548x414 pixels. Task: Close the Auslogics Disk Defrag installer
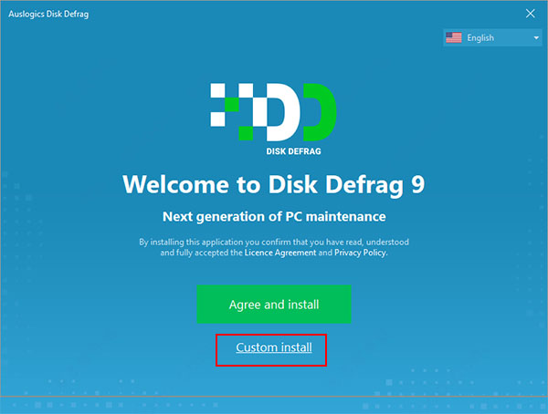point(530,14)
